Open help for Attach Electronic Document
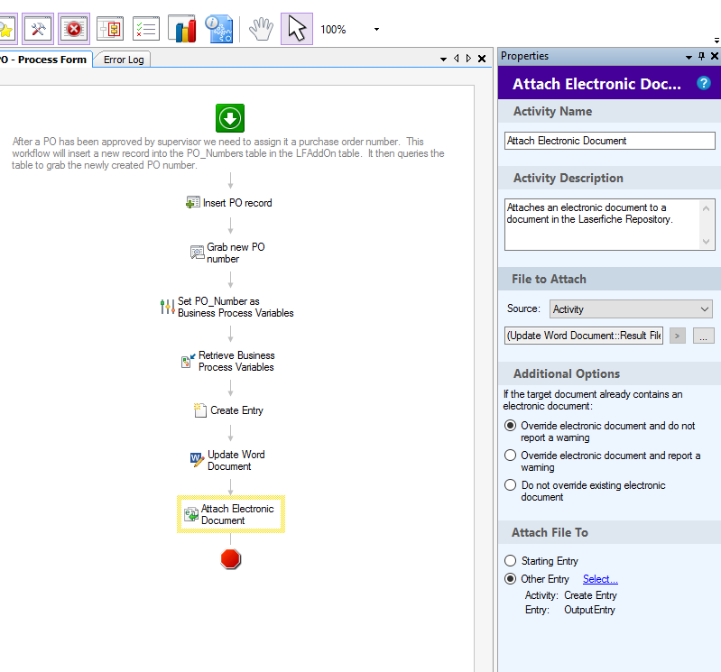The width and height of the screenshot is (721, 672). (x=703, y=83)
